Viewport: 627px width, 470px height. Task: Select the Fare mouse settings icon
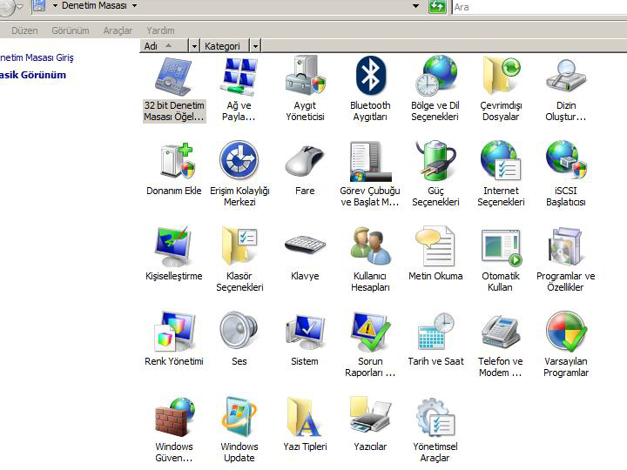[x=305, y=162]
